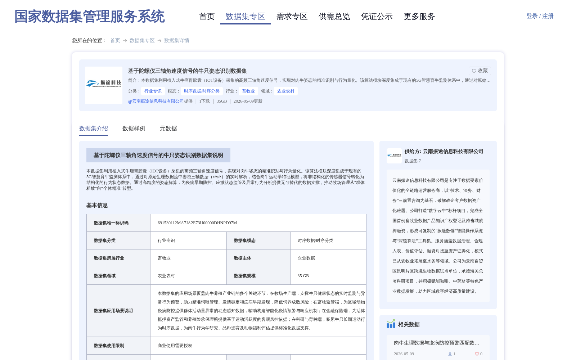Open the related dataset 肉牛生理数据与疫病防控预警匹配数…
Image resolution: width=576 pixels, height=360 pixels.
437,343
